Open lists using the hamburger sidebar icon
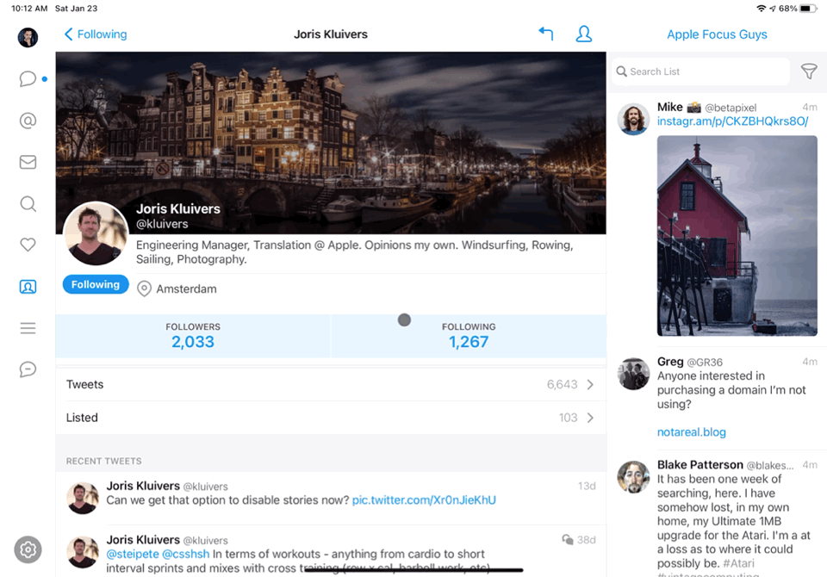827x577 pixels. (x=27, y=328)
